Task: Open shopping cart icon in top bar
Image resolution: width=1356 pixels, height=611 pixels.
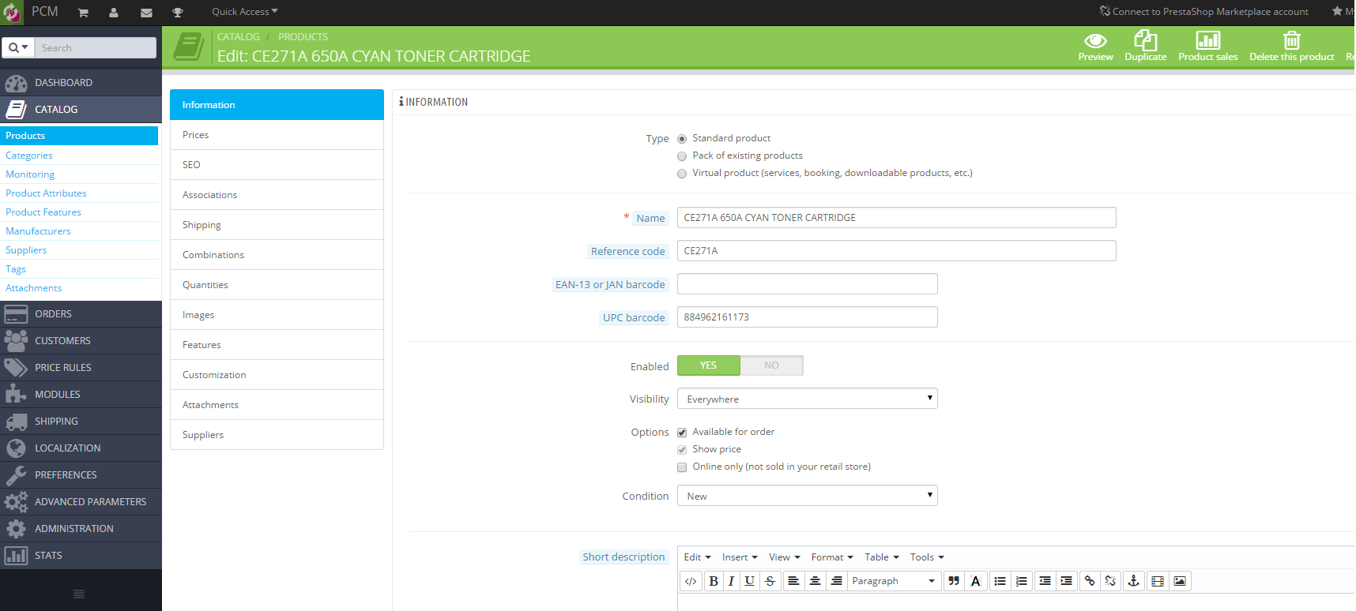Action: (x=83, y=13)
